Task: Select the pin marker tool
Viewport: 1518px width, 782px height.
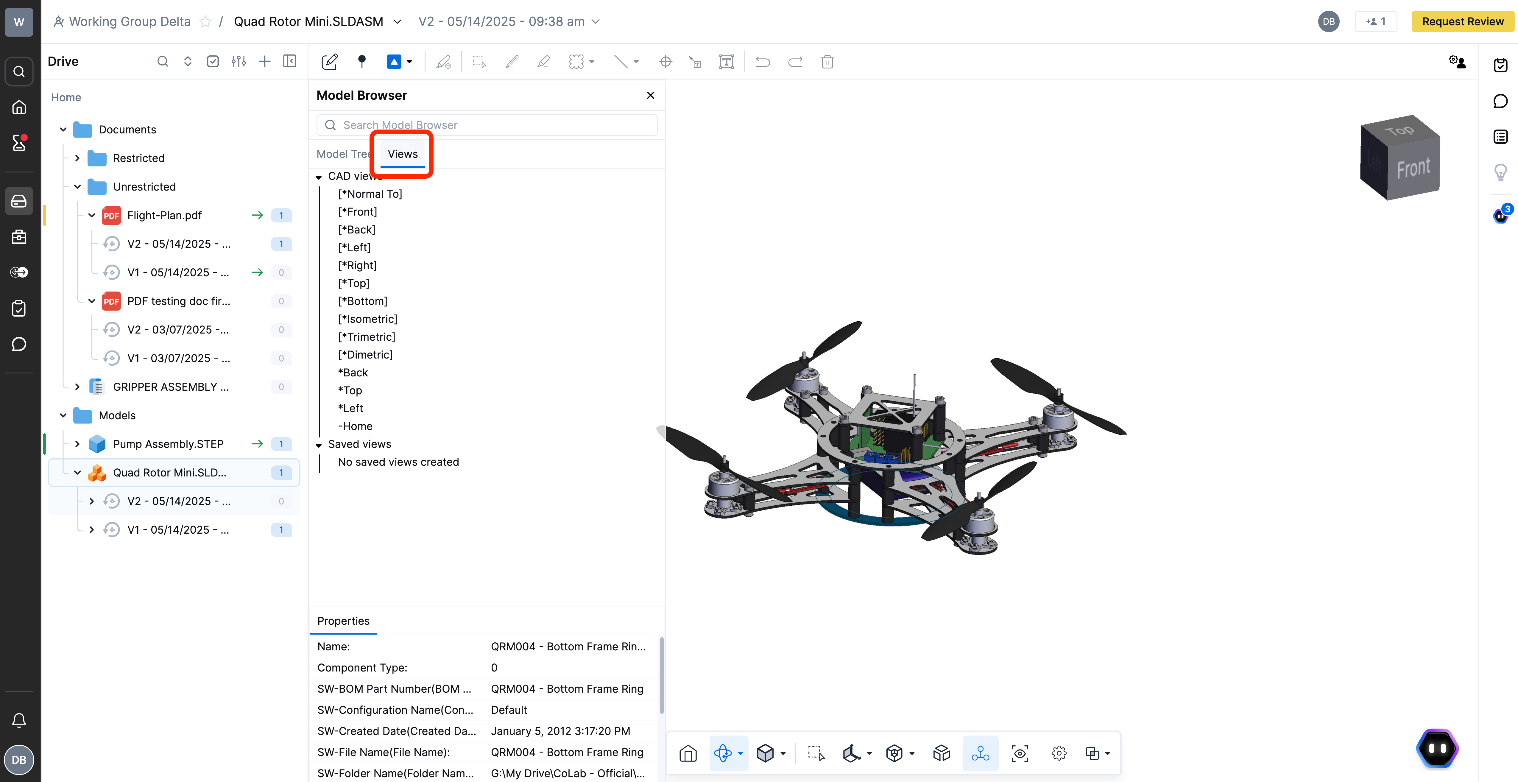Action: pyautogui.click(x=362, y=61)
